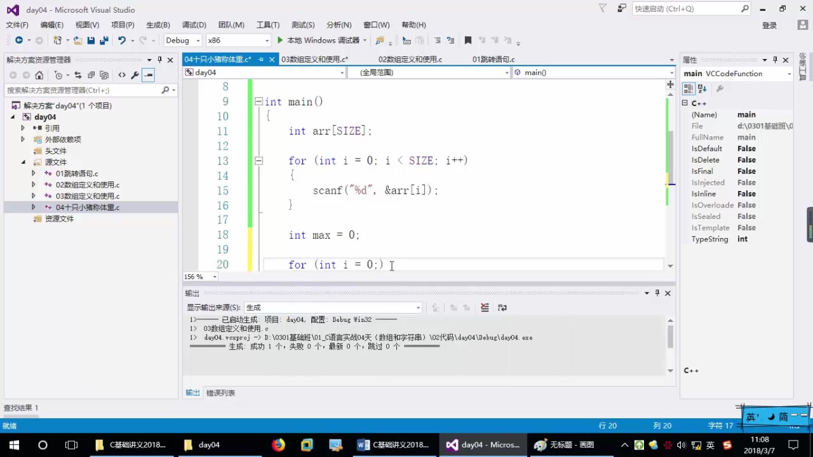Open the x86 platform dropdown
813x457 pixels.
coord(238,40)
